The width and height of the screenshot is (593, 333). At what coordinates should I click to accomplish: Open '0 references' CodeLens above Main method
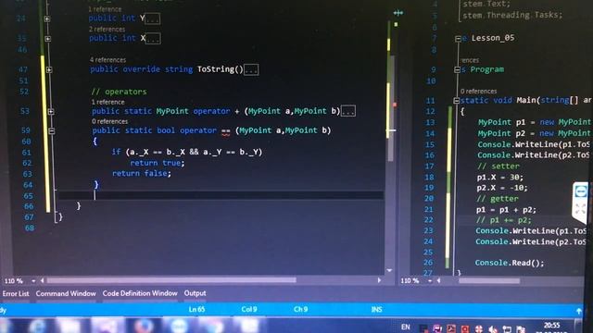478,91
